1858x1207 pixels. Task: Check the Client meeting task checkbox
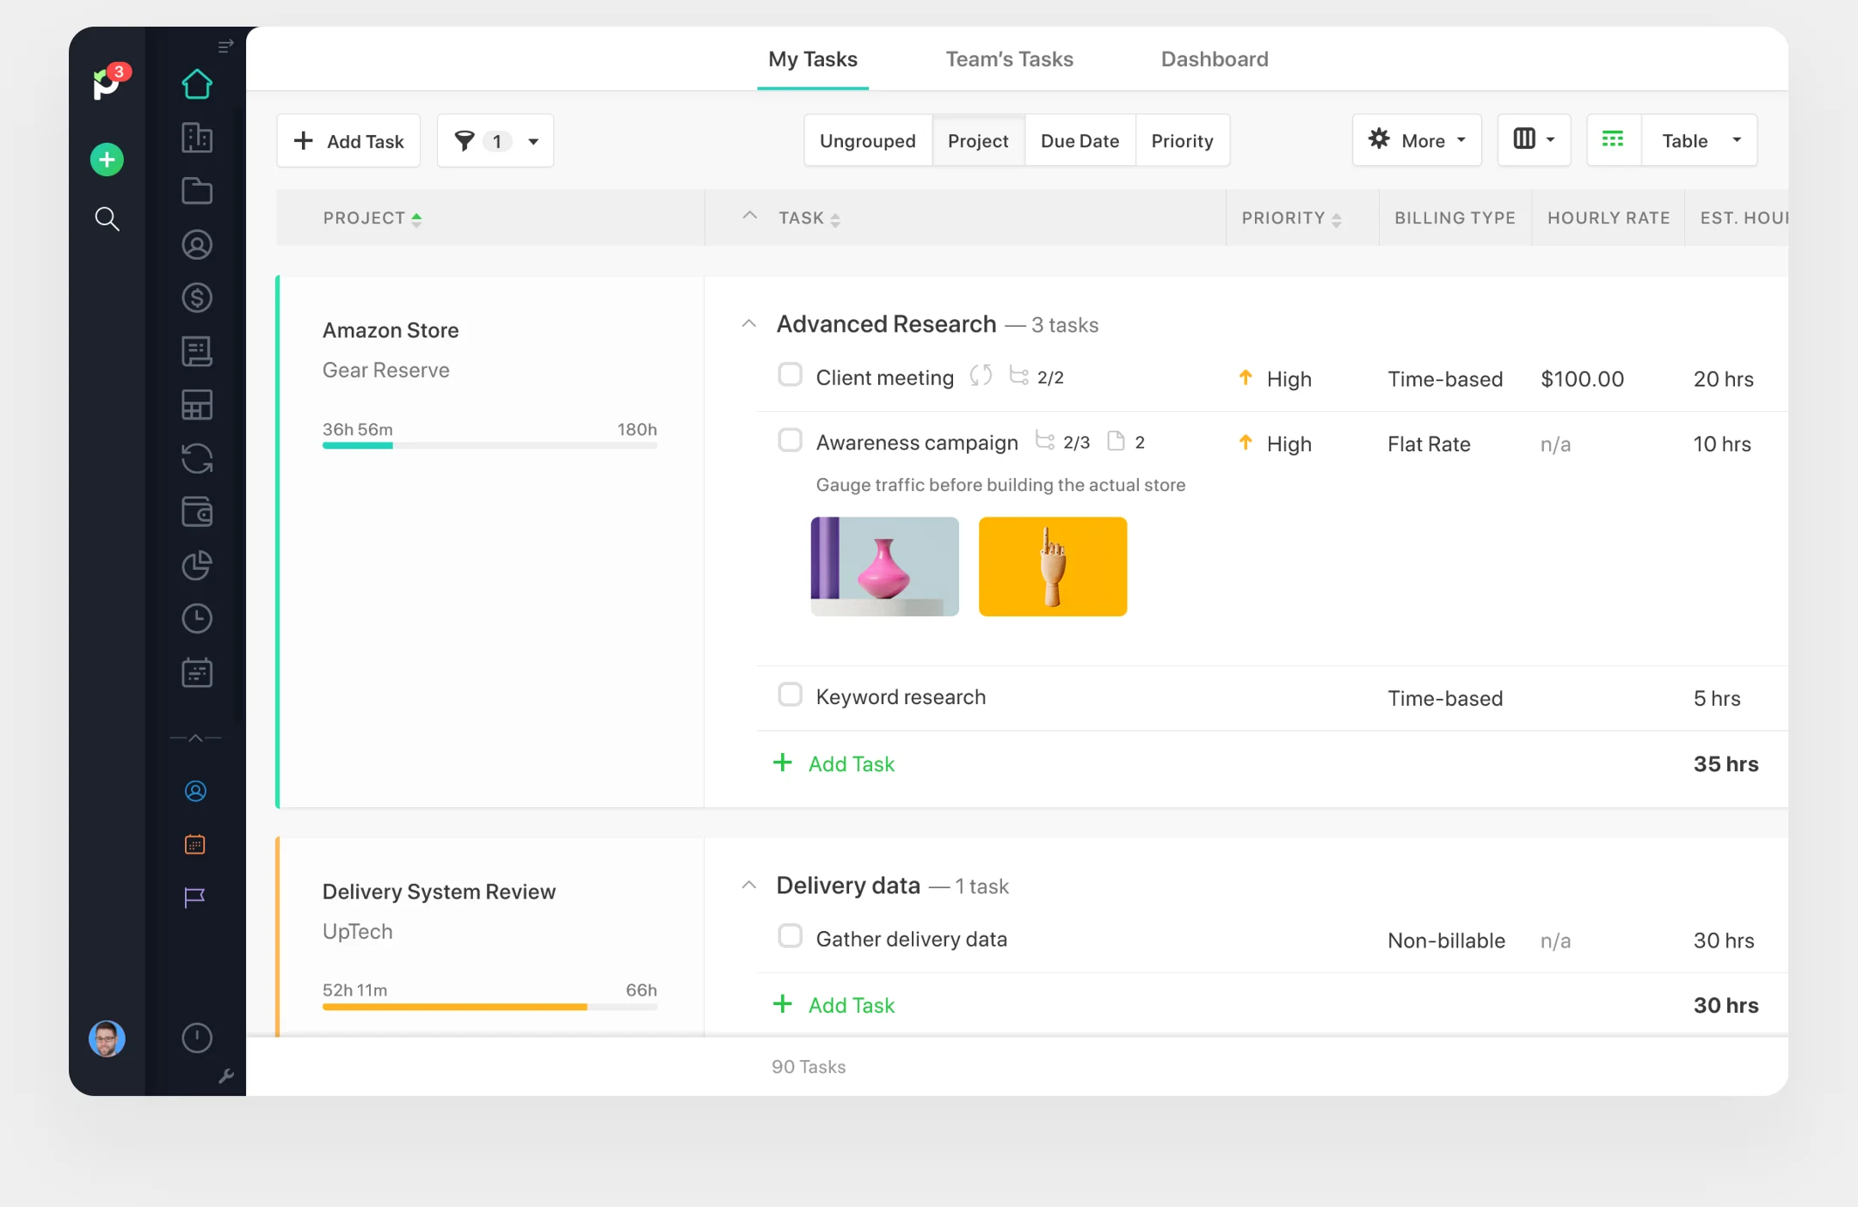pyautogui.click(x=790, y=375)
